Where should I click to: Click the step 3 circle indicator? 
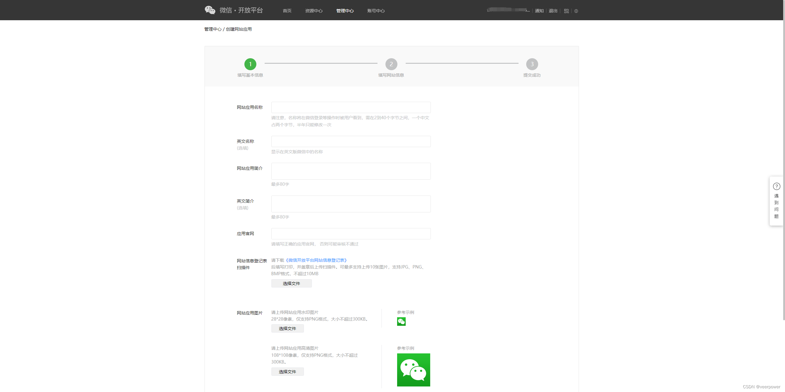point(532,64)
